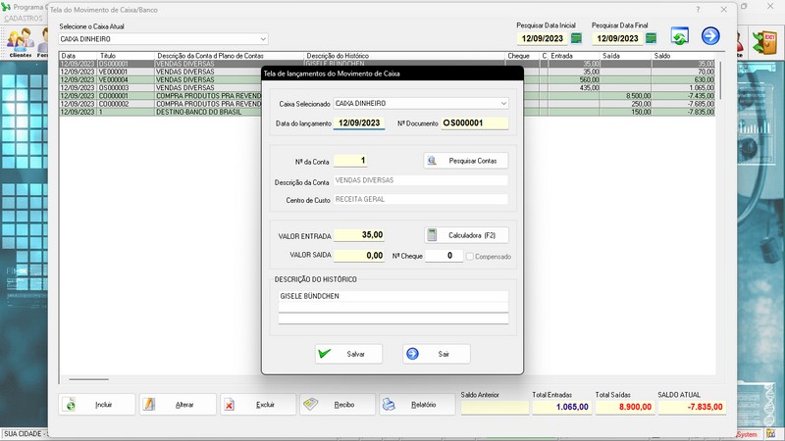Click the Incluir button
The image size is (785, 441).
click(x=97, y=405)
